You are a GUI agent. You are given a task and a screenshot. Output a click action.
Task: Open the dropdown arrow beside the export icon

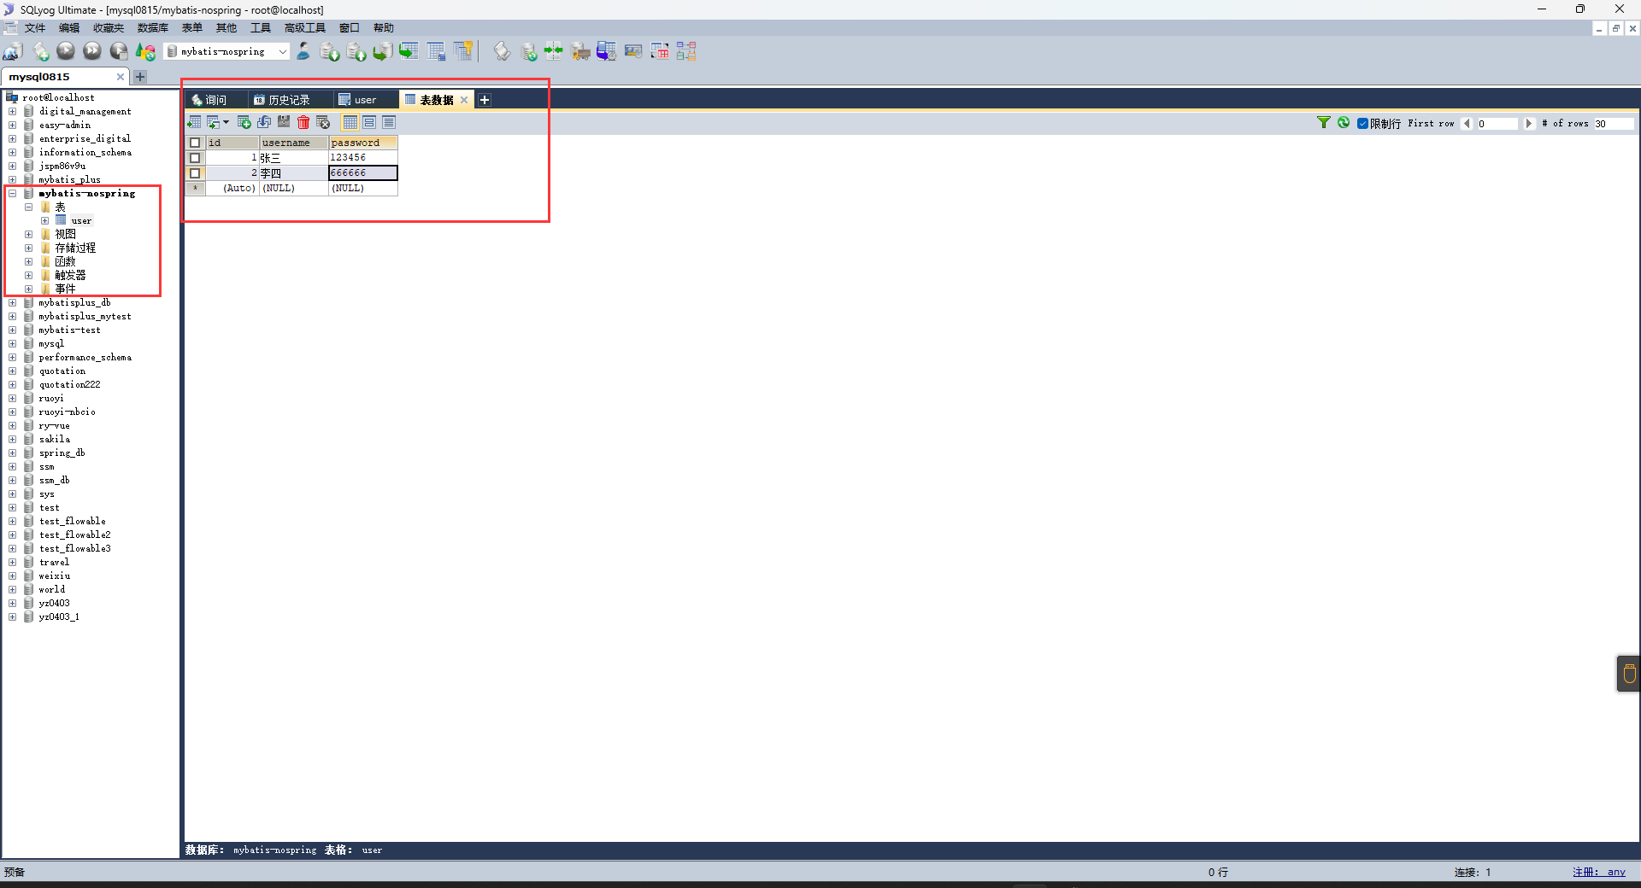(x=226, y=122)
